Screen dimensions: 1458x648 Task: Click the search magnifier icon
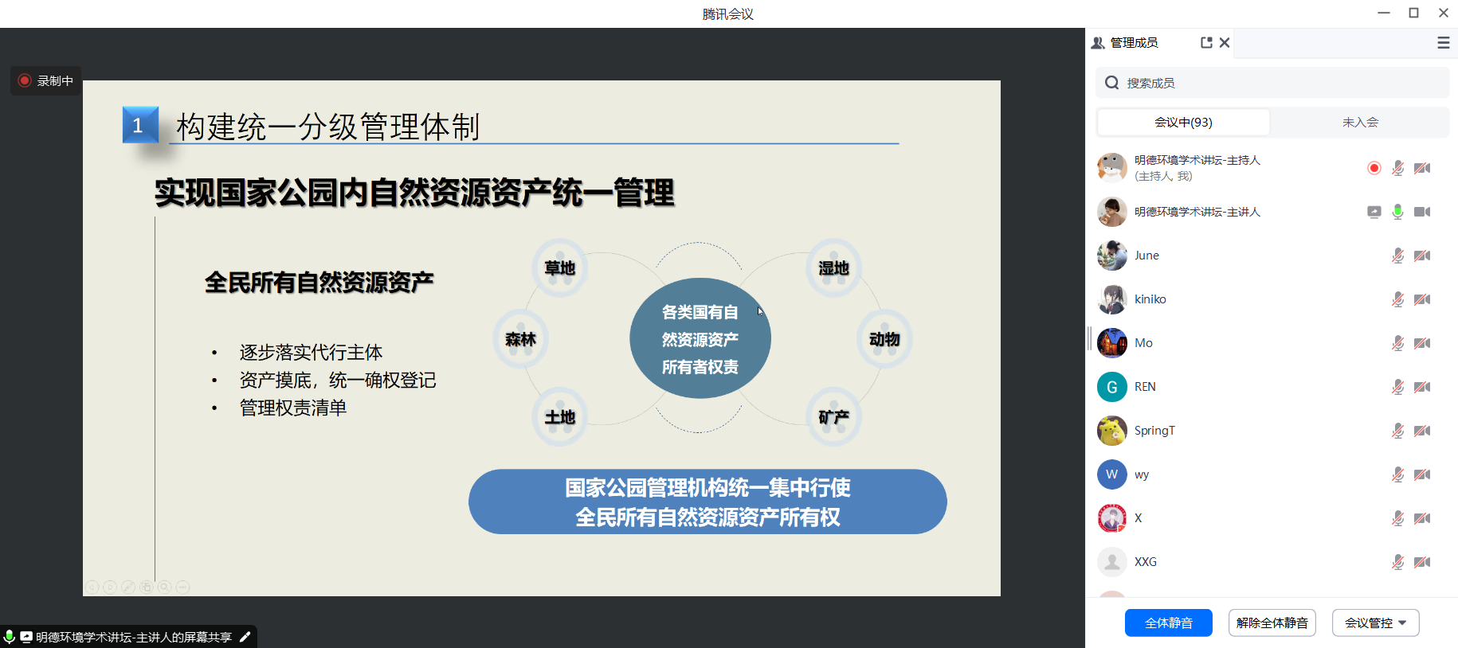tap(1112, 83)
